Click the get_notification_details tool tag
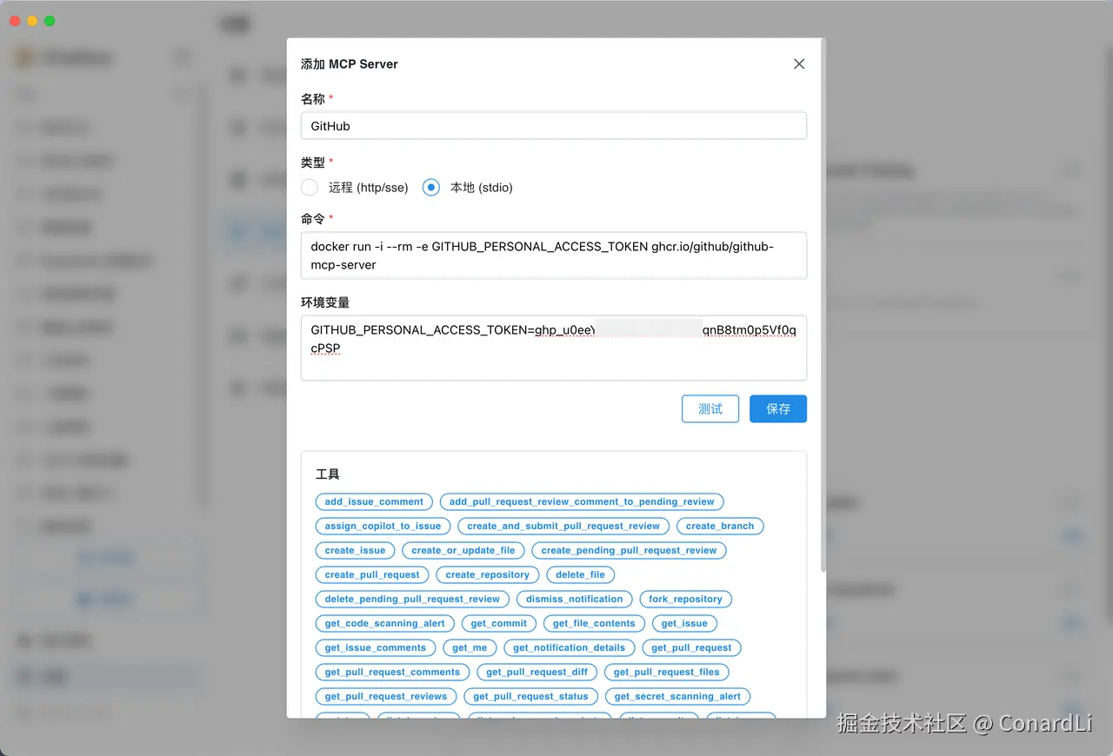 click(x=569, y=647)
